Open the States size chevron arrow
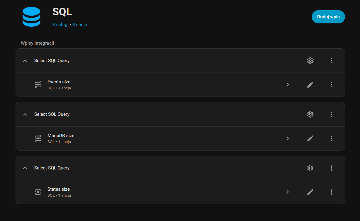This screenshot has width=360, height=221. (x=288, y=192)
